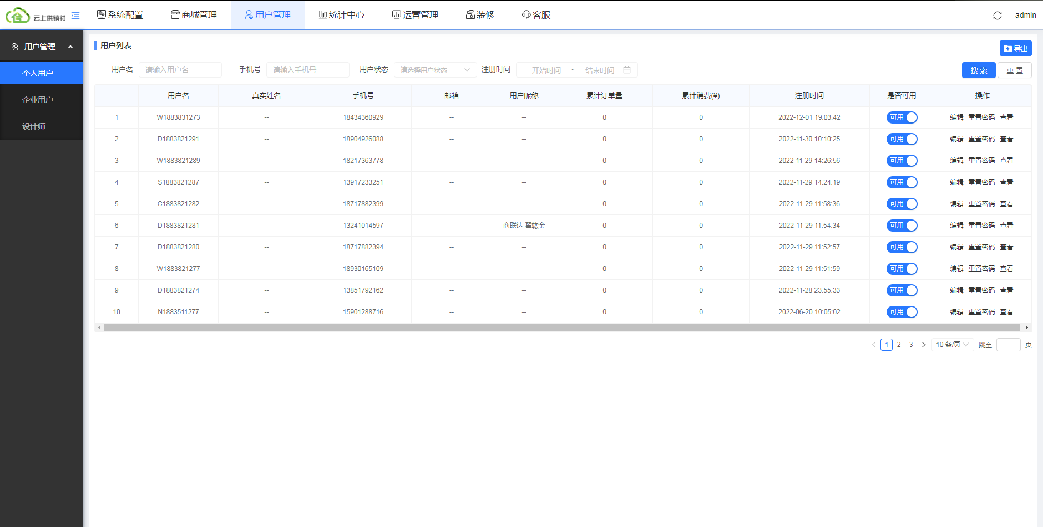The width and height of the screenshot is (1043, 527).
Task: Open the 客服 customer service icon
Action: [525, 14]
